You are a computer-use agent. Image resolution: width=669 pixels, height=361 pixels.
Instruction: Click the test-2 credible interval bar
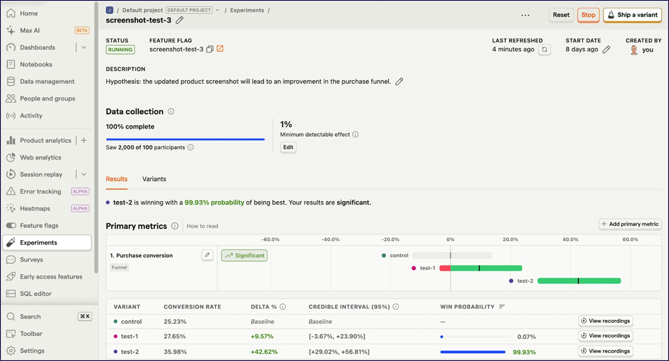pyautogui.click(x=579, y=281)
